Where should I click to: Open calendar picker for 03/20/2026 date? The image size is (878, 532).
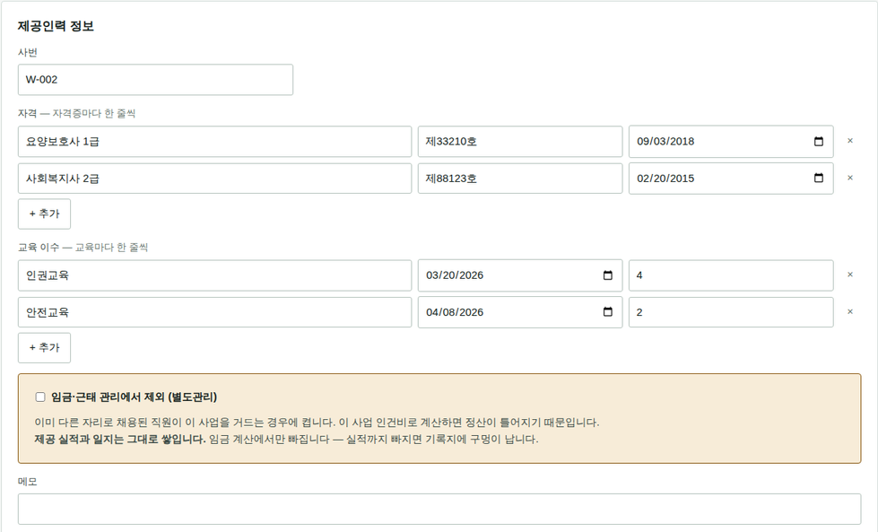click(x=607, y=275)
